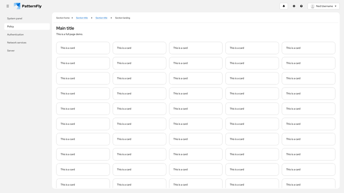This screenshot has height=193, width=344.
Task: Open help via question mark icon
Action: [x=301, y=6]
